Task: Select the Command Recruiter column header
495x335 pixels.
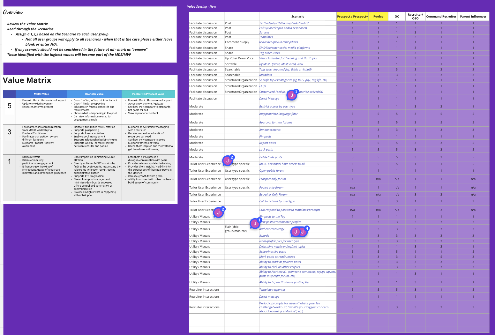Action: 441,17
